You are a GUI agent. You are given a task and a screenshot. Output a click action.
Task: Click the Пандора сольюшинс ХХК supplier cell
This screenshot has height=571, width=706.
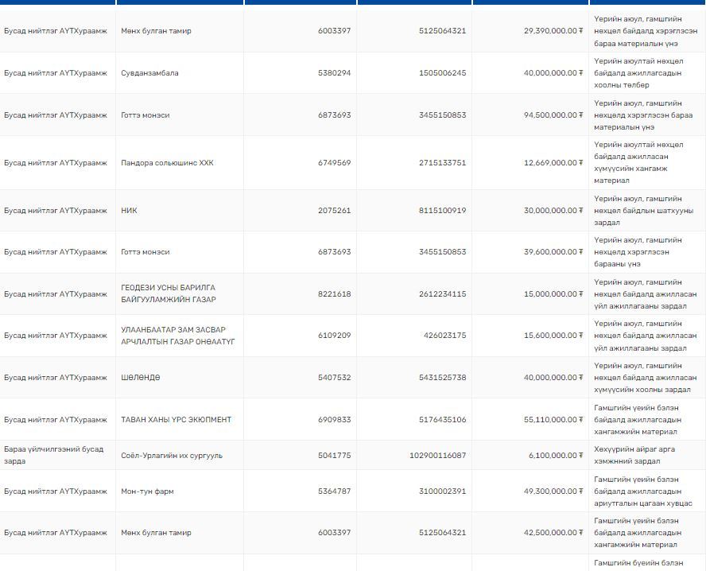point(167,163)
